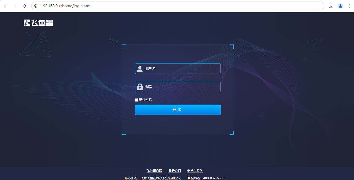
Task: Click the browser forward arrow
Action: coord(15,6)
